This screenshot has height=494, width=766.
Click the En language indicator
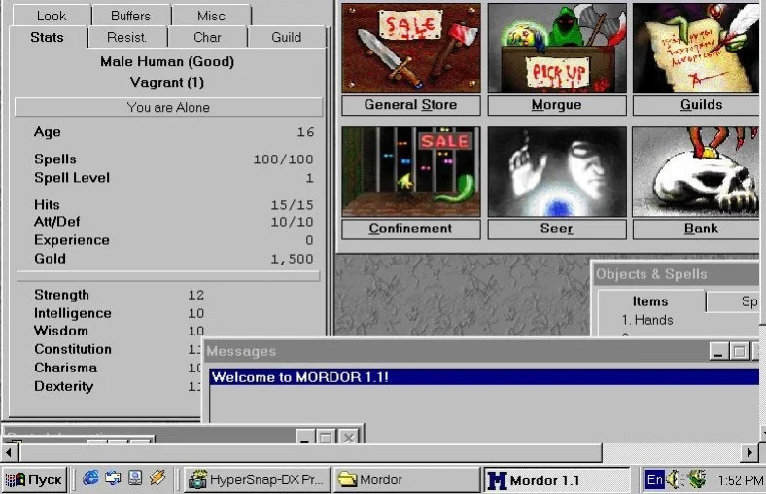pyautogui.click(x=654, y=479)
